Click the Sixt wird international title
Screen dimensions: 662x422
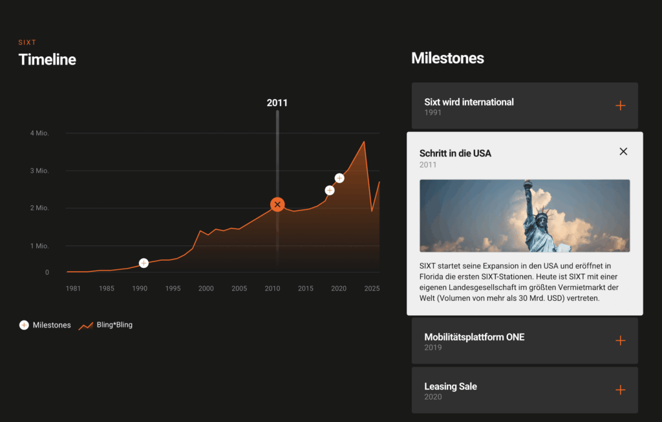click(x=469, y=102)
